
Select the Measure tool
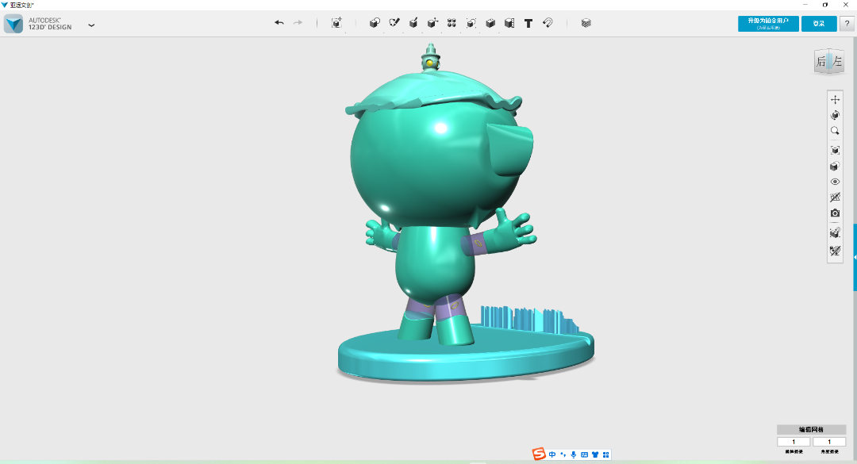tap(509, 23)
